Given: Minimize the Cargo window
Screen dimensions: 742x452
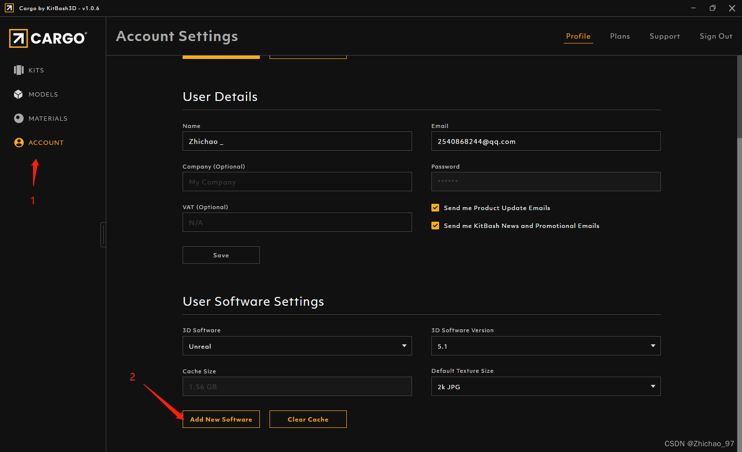Looking at the screenshot, I should 693,8.
